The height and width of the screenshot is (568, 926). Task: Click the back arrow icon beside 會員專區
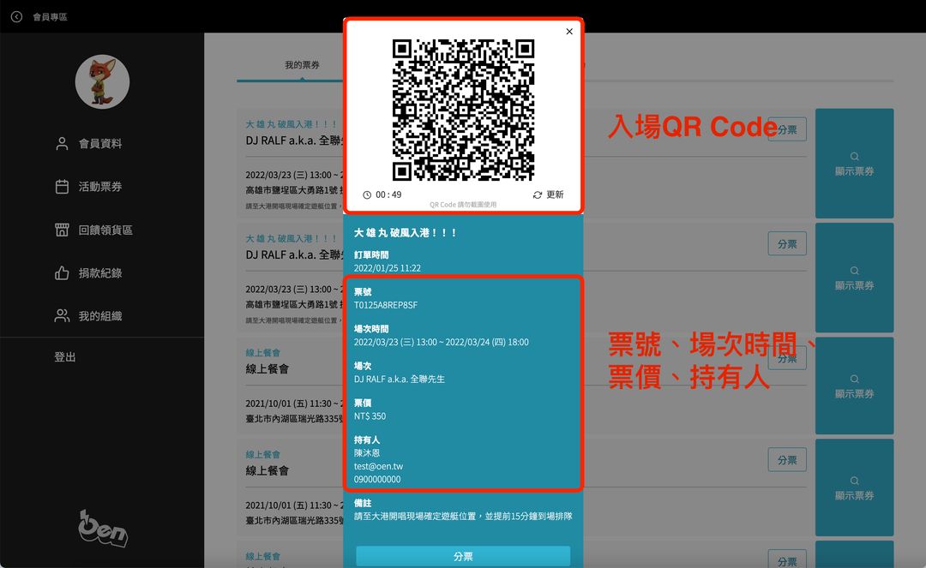pyautogui.click(x=16, y=16)
